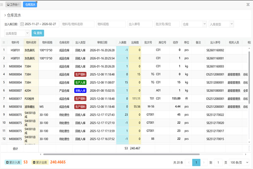Viewport: 253px width, 169px height.
Task: Click the 查询 search button
Action: tap(38, 33)
